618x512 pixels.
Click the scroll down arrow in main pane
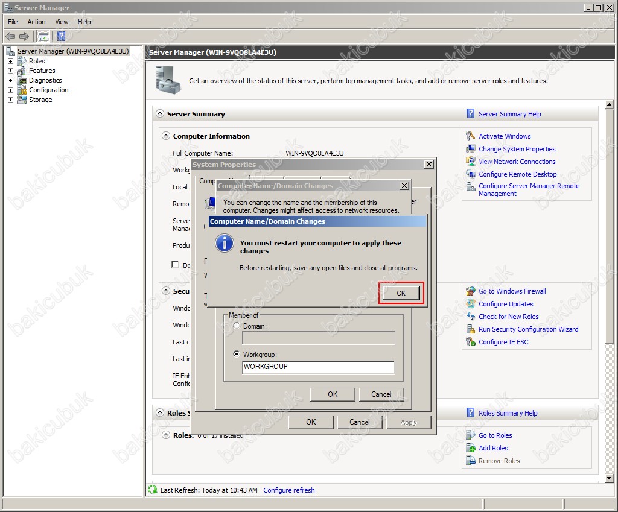pyautogui.click(x=609, y=478)
